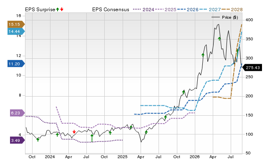Click the 2026 x-axis label
Image resolution: width=267 pixels, height=159 pixels.
[195, 157]
